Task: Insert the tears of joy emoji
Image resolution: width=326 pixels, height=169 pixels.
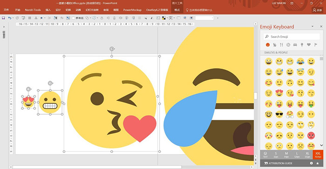Action: click(300, 61)
